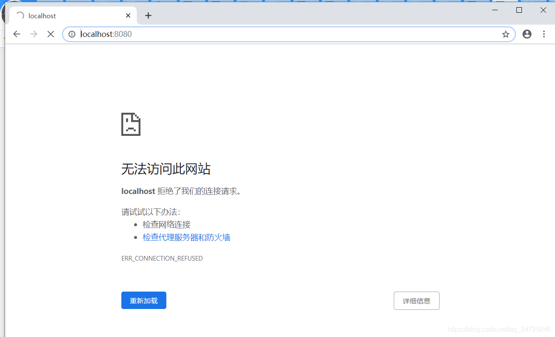
Task: Click the back navigation arrow
Action: (17, 34)
